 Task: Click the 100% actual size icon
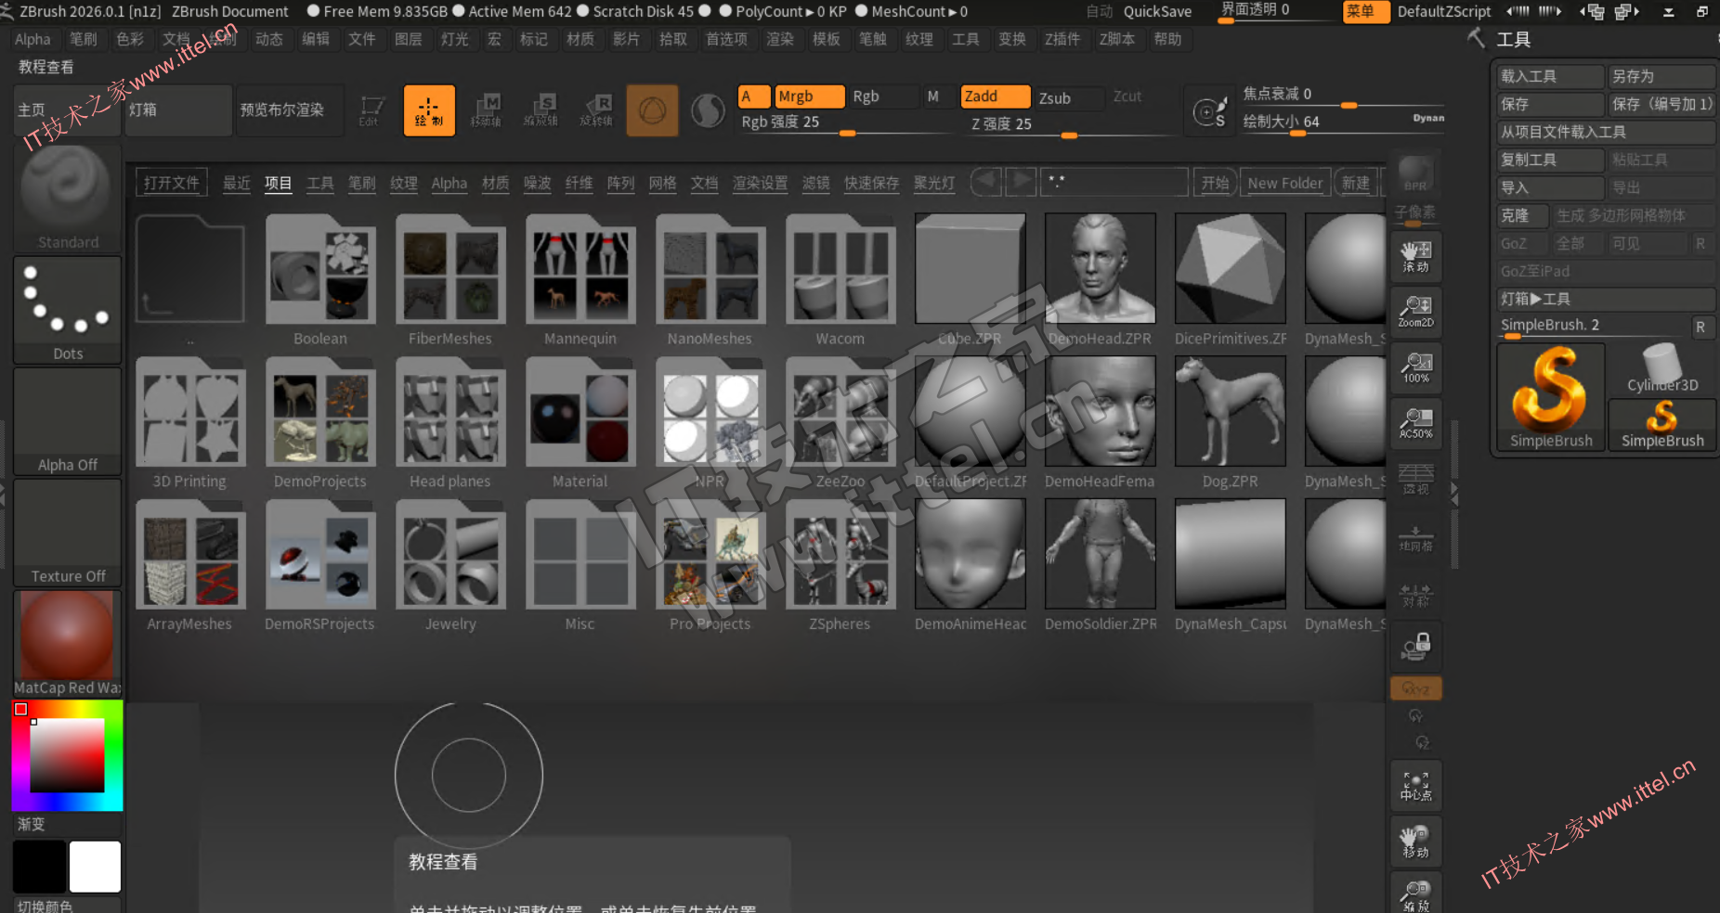pos(1415,367)
